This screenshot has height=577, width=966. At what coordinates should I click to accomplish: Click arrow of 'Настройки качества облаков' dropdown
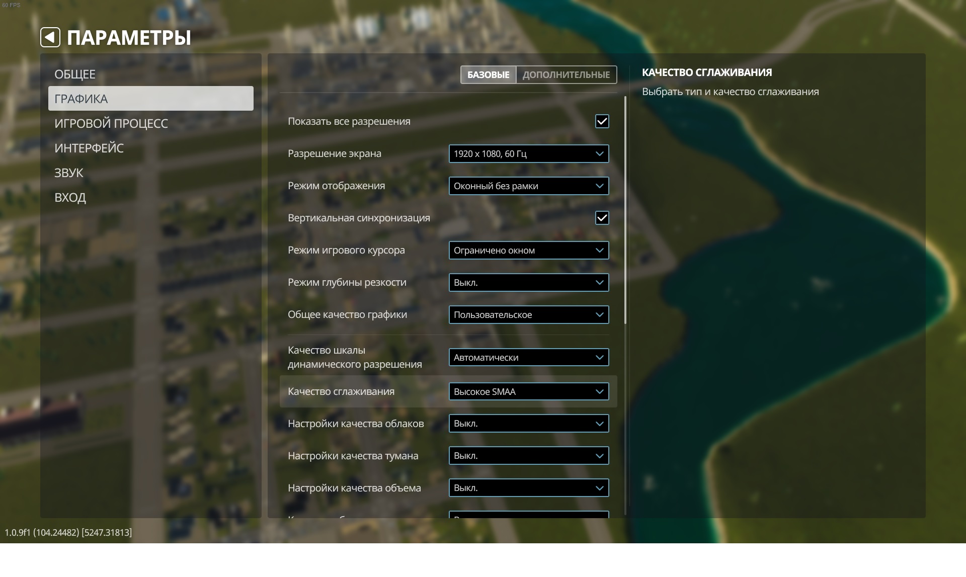pos(599,424)
